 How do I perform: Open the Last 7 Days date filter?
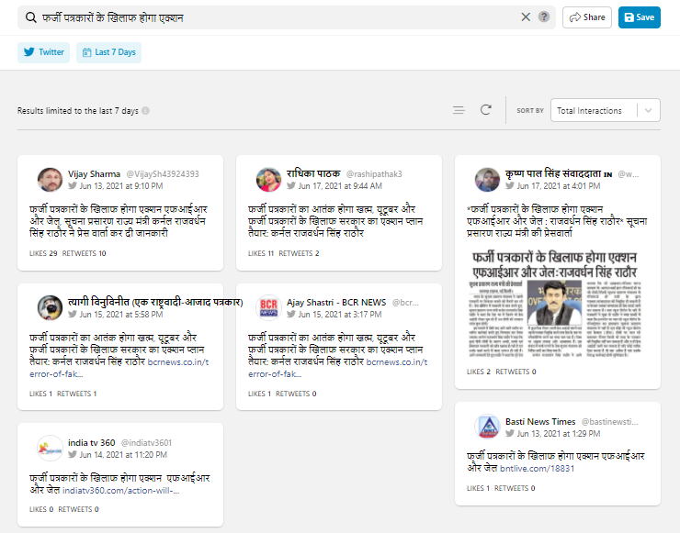[x=108, y=52]
